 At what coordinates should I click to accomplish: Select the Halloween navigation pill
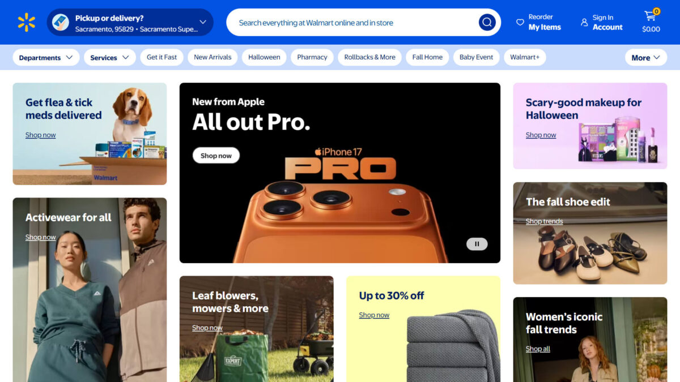pos(264,57)
